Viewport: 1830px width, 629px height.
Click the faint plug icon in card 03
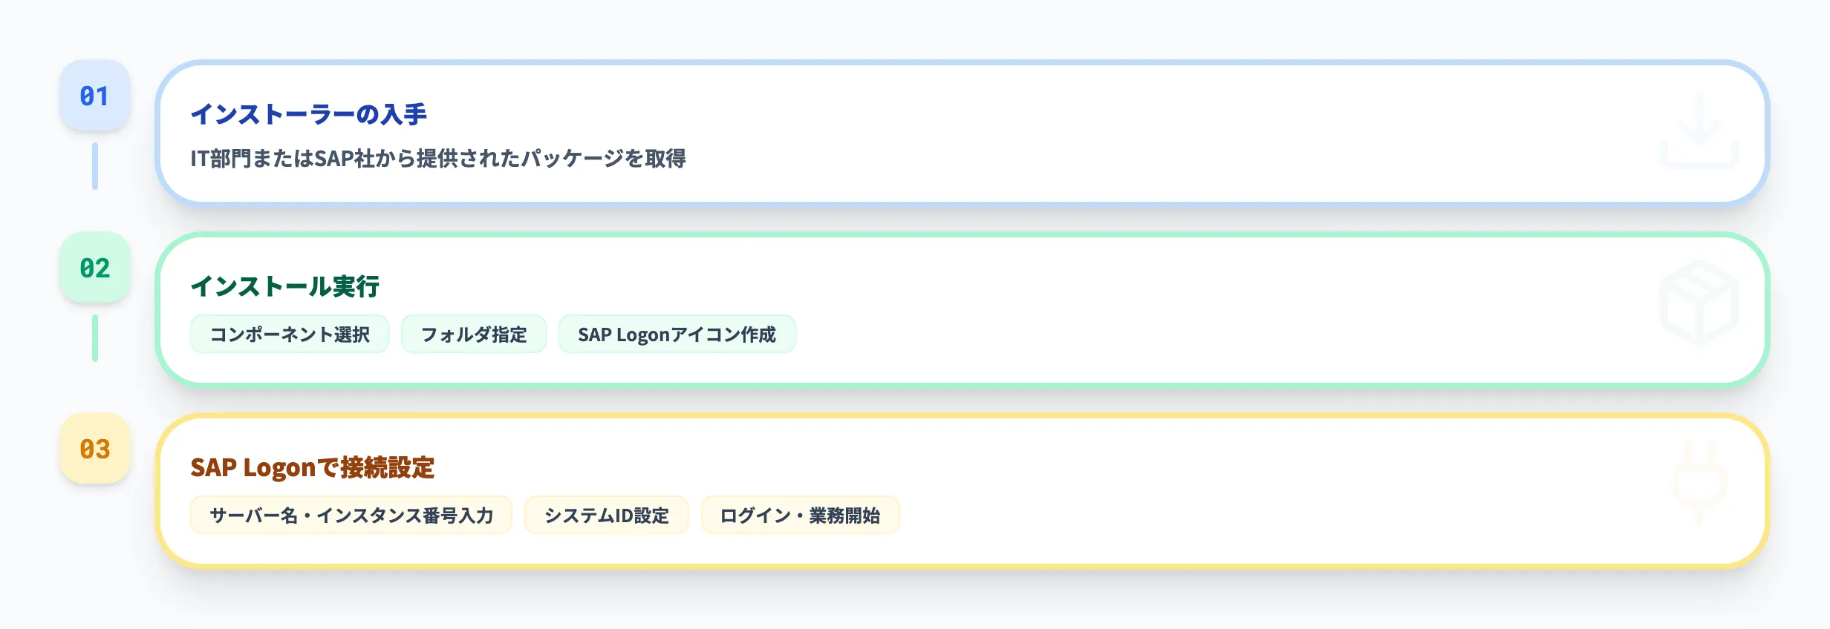coord(1699,483)
